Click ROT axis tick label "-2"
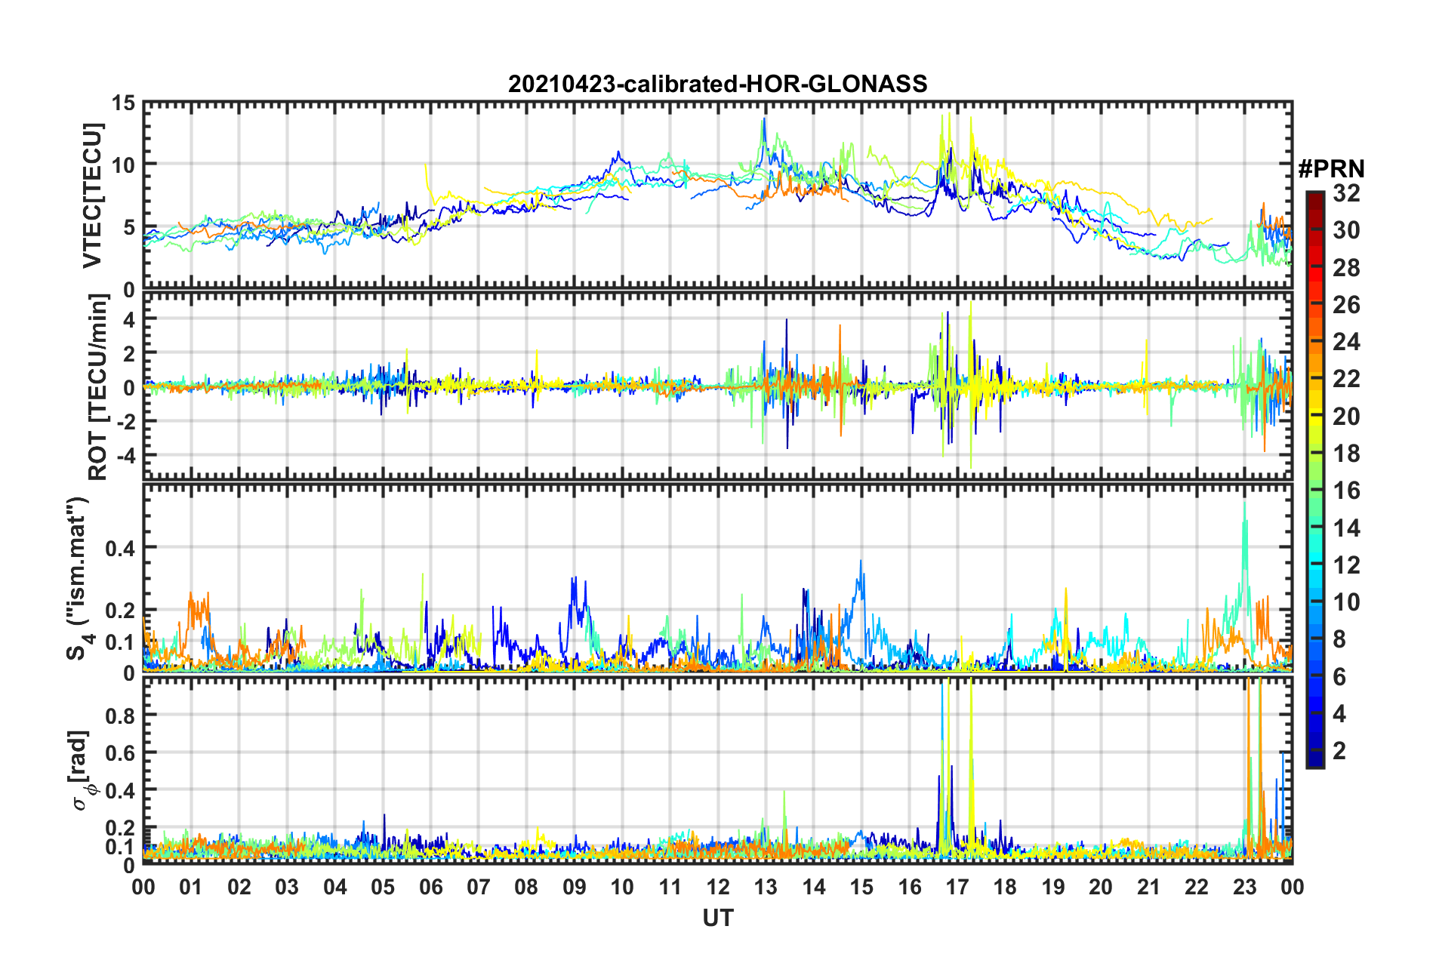 (x=125, y=421)
